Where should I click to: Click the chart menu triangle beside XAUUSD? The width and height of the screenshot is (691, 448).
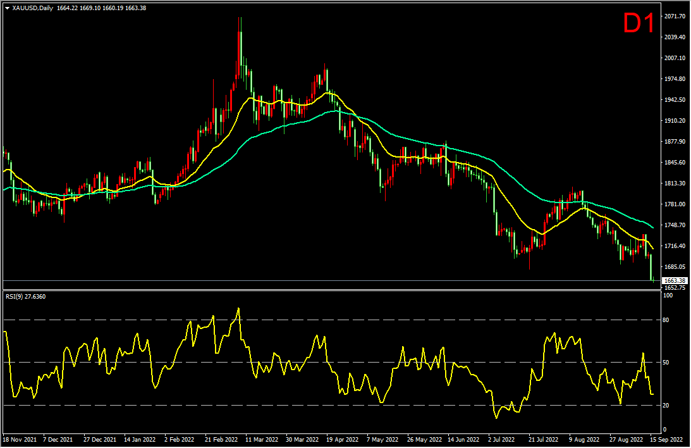point(7,8)
